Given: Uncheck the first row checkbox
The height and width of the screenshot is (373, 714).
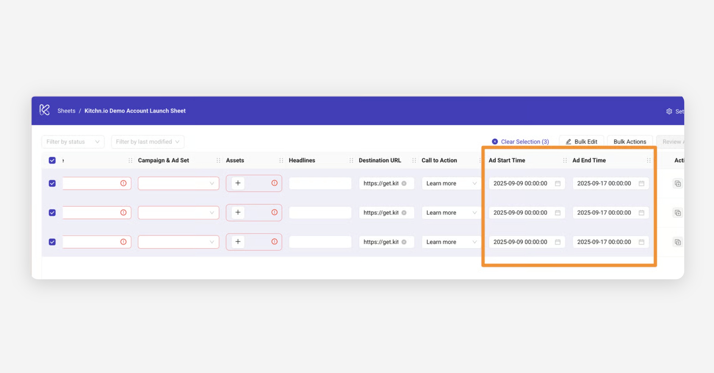Looking at the screenshot, I should pyautogui.click(x=52, y=183).
